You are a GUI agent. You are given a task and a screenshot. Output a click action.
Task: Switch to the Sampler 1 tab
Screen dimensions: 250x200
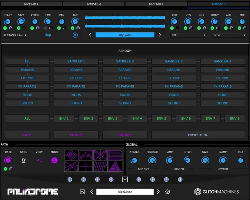point(31,4)
